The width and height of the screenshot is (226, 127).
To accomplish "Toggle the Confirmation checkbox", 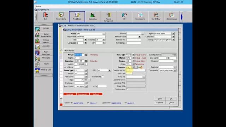I will [127, 89].
